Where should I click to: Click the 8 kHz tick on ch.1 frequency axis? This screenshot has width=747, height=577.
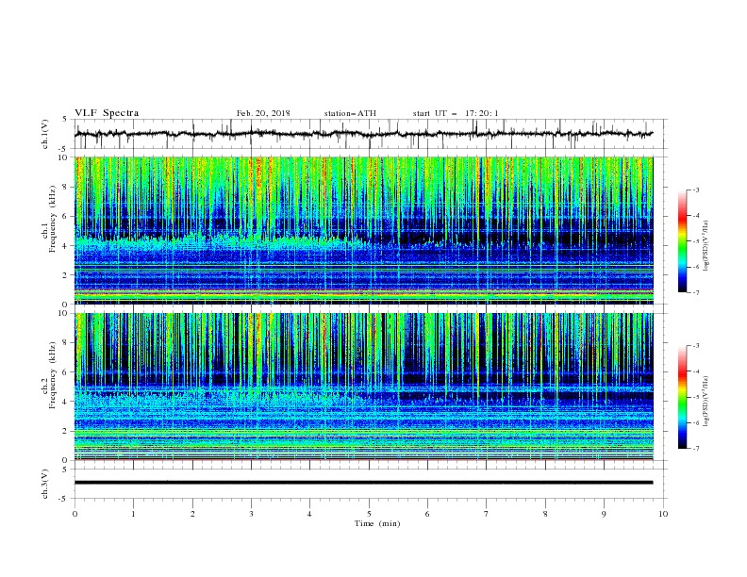tap(66, 187)
